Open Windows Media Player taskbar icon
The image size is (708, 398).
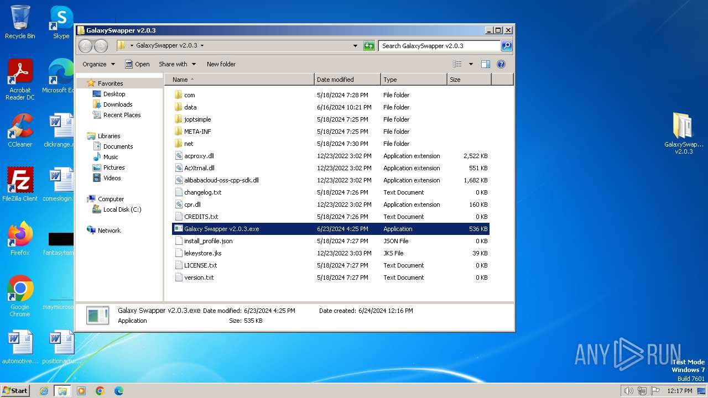click(x=81, y=391)
